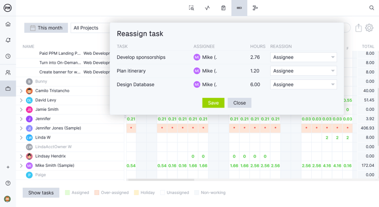Click the export share icon

tap(359, 28)
